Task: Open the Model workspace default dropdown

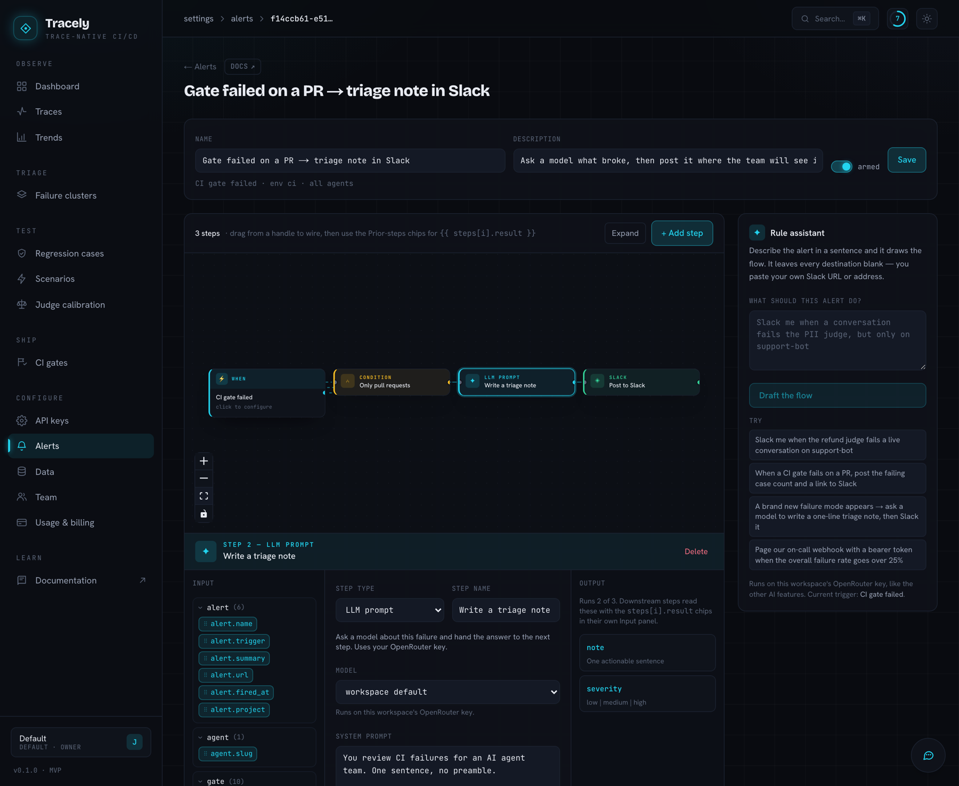Action: click(448, 692)
